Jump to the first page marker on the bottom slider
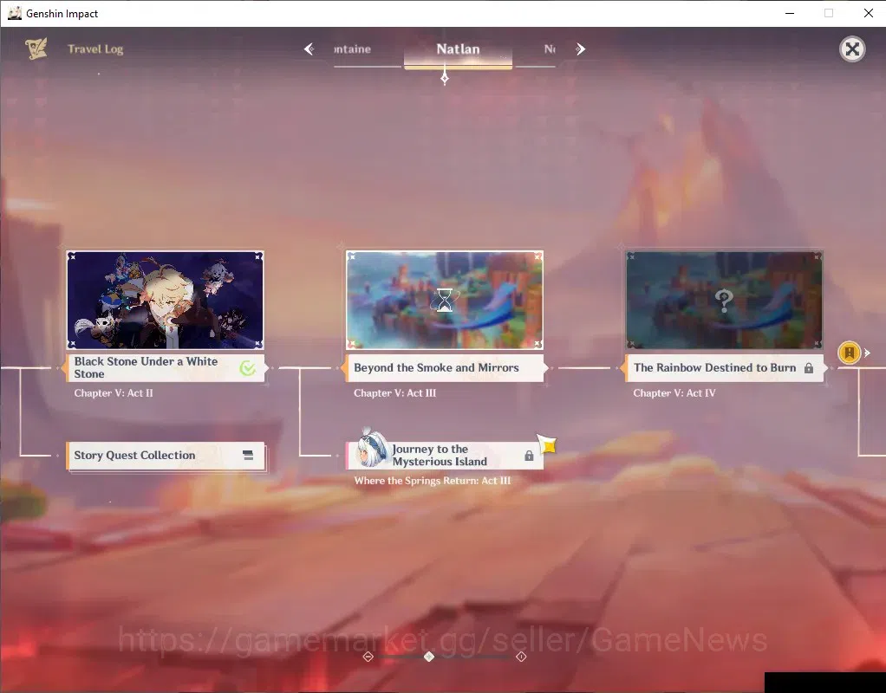The height and width of the screenshot is (693, 886). point(368,657)
